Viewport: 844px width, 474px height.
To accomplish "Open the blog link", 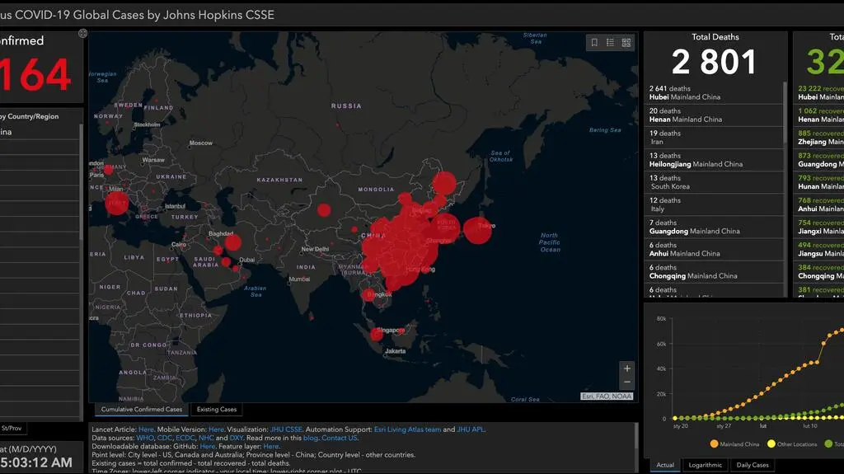I will pos(311,438).
